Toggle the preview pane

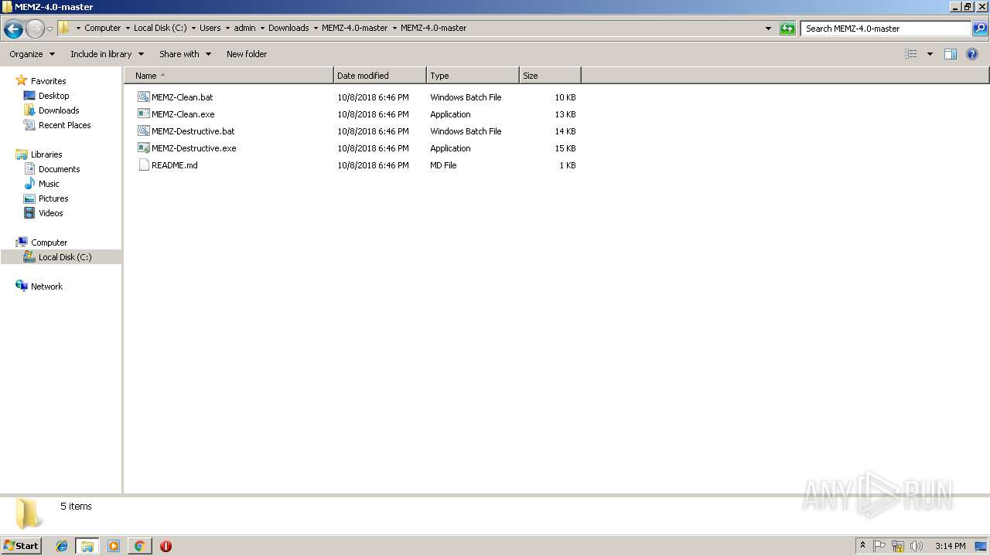click(951, 54)
